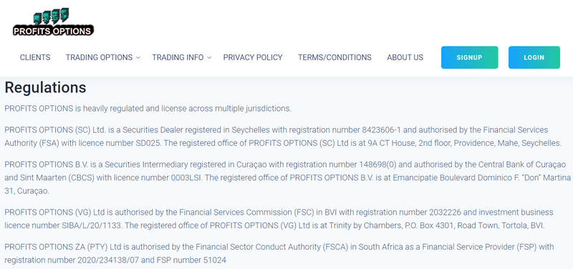
Task: Click the Curaçao CBCS registration paragraph
Action: click(x=288, y=177)
